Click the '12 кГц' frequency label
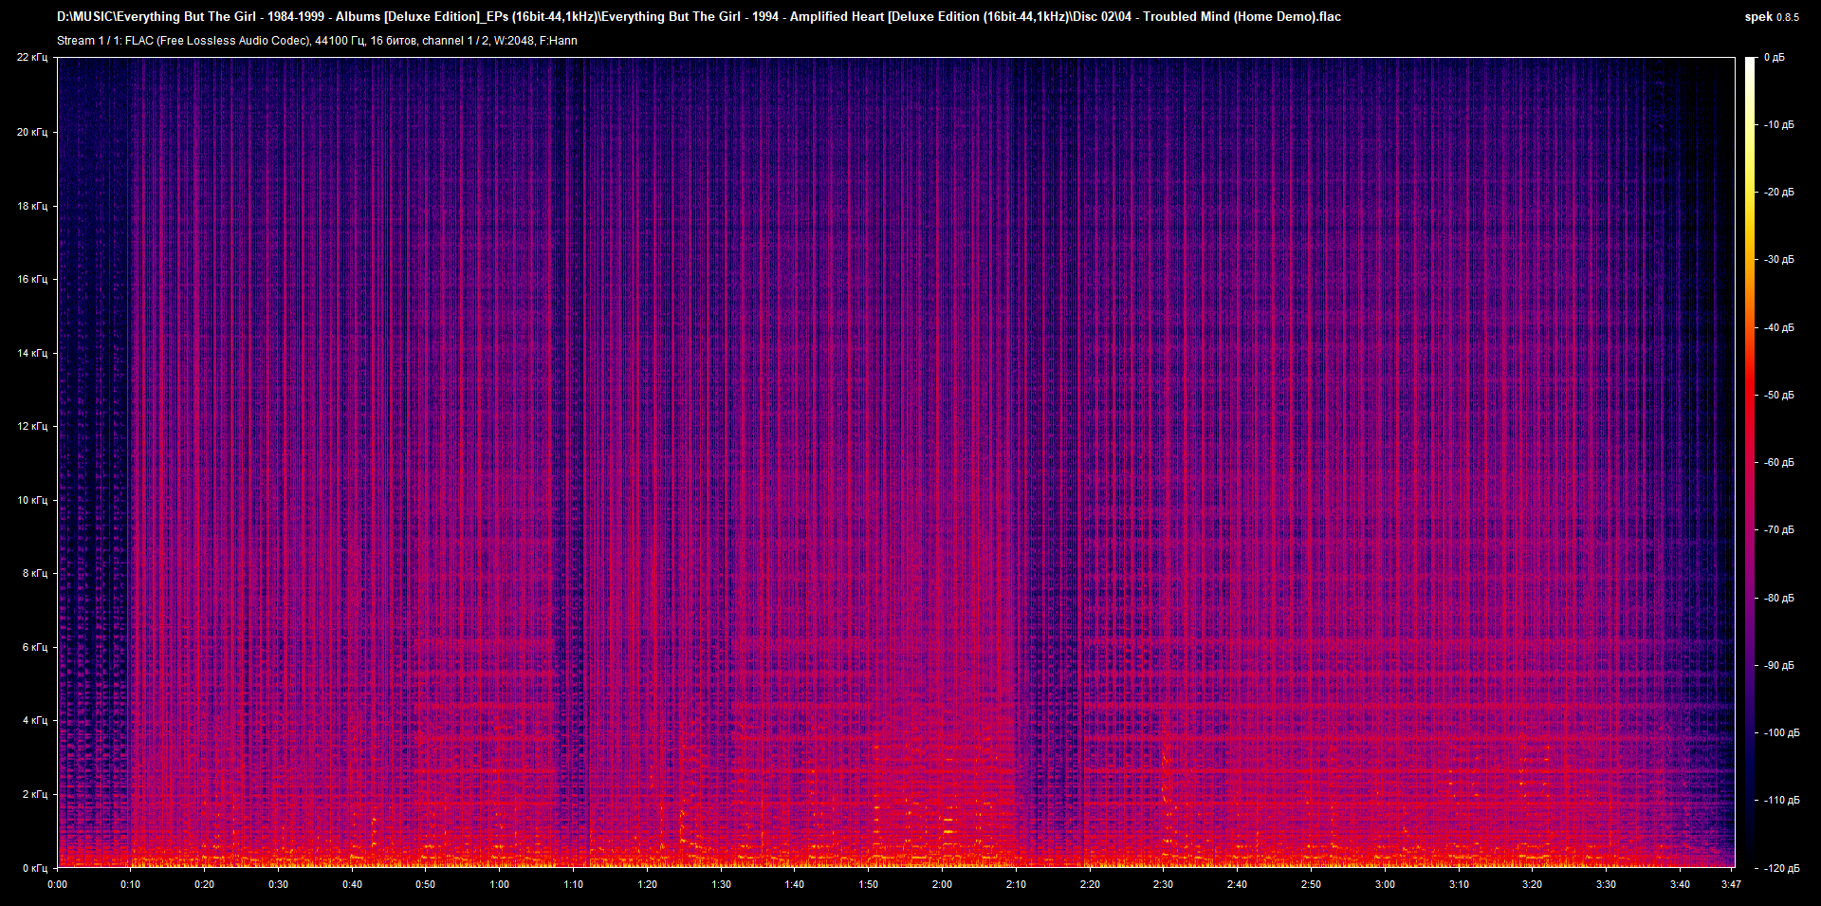Viewport: 1821px width, 906px height. pos(32,426)
